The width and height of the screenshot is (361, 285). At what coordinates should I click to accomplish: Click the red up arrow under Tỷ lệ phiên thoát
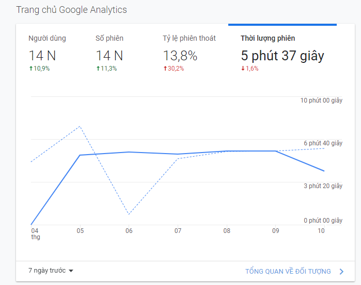tap(165, 69)
